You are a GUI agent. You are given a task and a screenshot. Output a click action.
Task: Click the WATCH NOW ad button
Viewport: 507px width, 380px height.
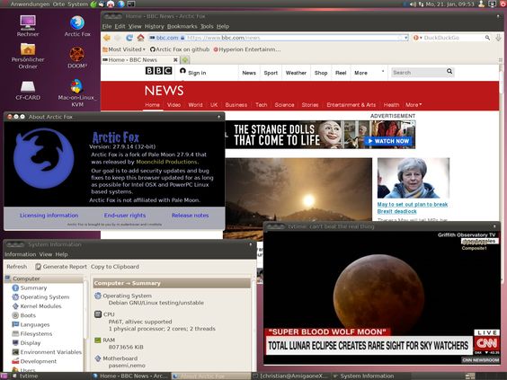388,141
